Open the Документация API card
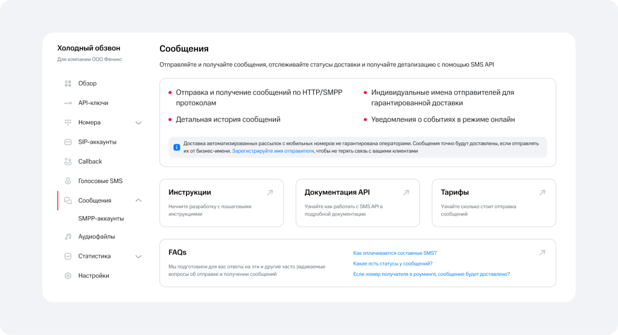618x335 pixels. coord(357,203)
